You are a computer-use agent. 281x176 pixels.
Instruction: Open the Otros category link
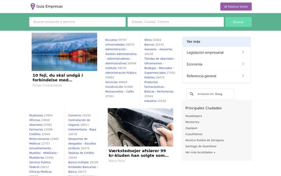point(148,40)
